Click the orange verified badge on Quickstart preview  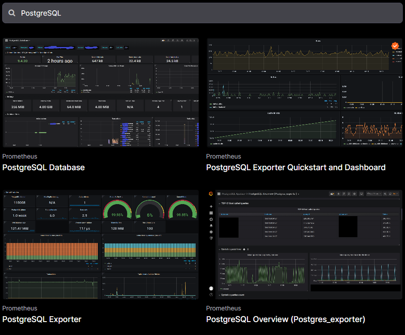[x=395, y=46]
